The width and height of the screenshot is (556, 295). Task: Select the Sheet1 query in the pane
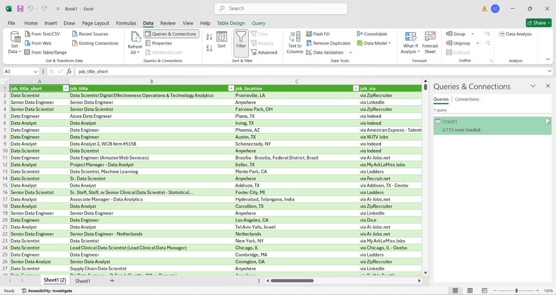point(493,126)
